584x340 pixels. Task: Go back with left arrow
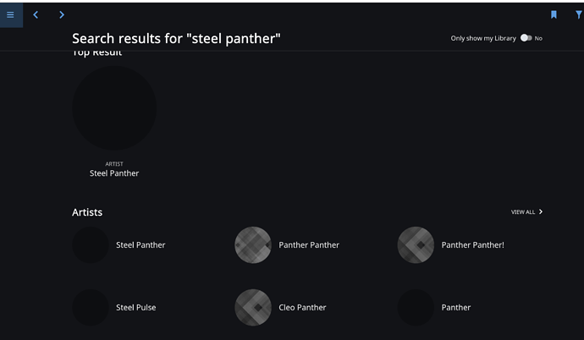[36, 15]
